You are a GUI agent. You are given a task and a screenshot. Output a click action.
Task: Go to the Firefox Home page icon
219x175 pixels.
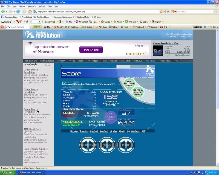tap(30, 11)
